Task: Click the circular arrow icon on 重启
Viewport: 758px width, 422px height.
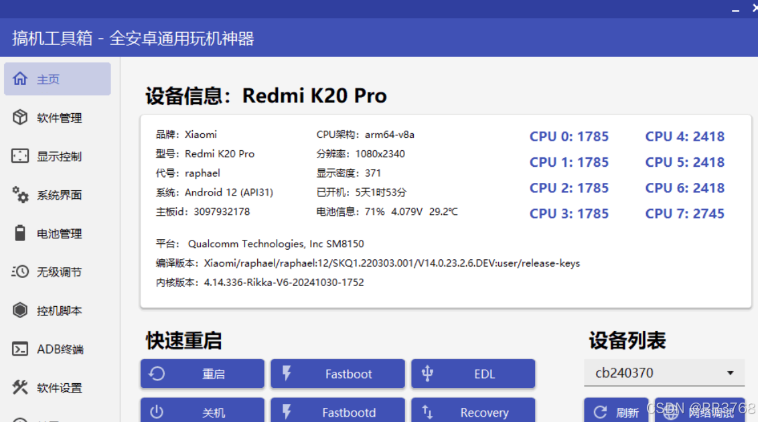Action: (x=157, y=374)
